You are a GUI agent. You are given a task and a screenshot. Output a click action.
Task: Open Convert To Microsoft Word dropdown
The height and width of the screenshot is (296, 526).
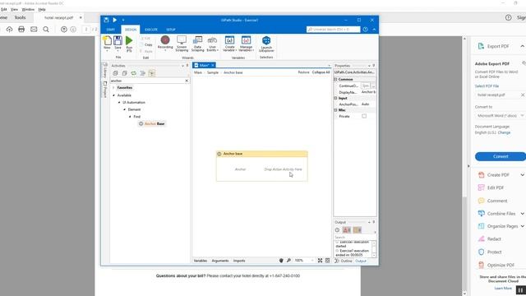tap(500, 115)
